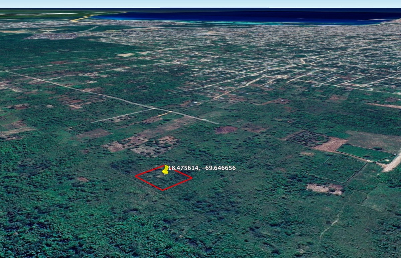This screenshot has height=258, width=401.
Task: Click the pale cleared patch at lower right
Action: click(x=325, y=189)
